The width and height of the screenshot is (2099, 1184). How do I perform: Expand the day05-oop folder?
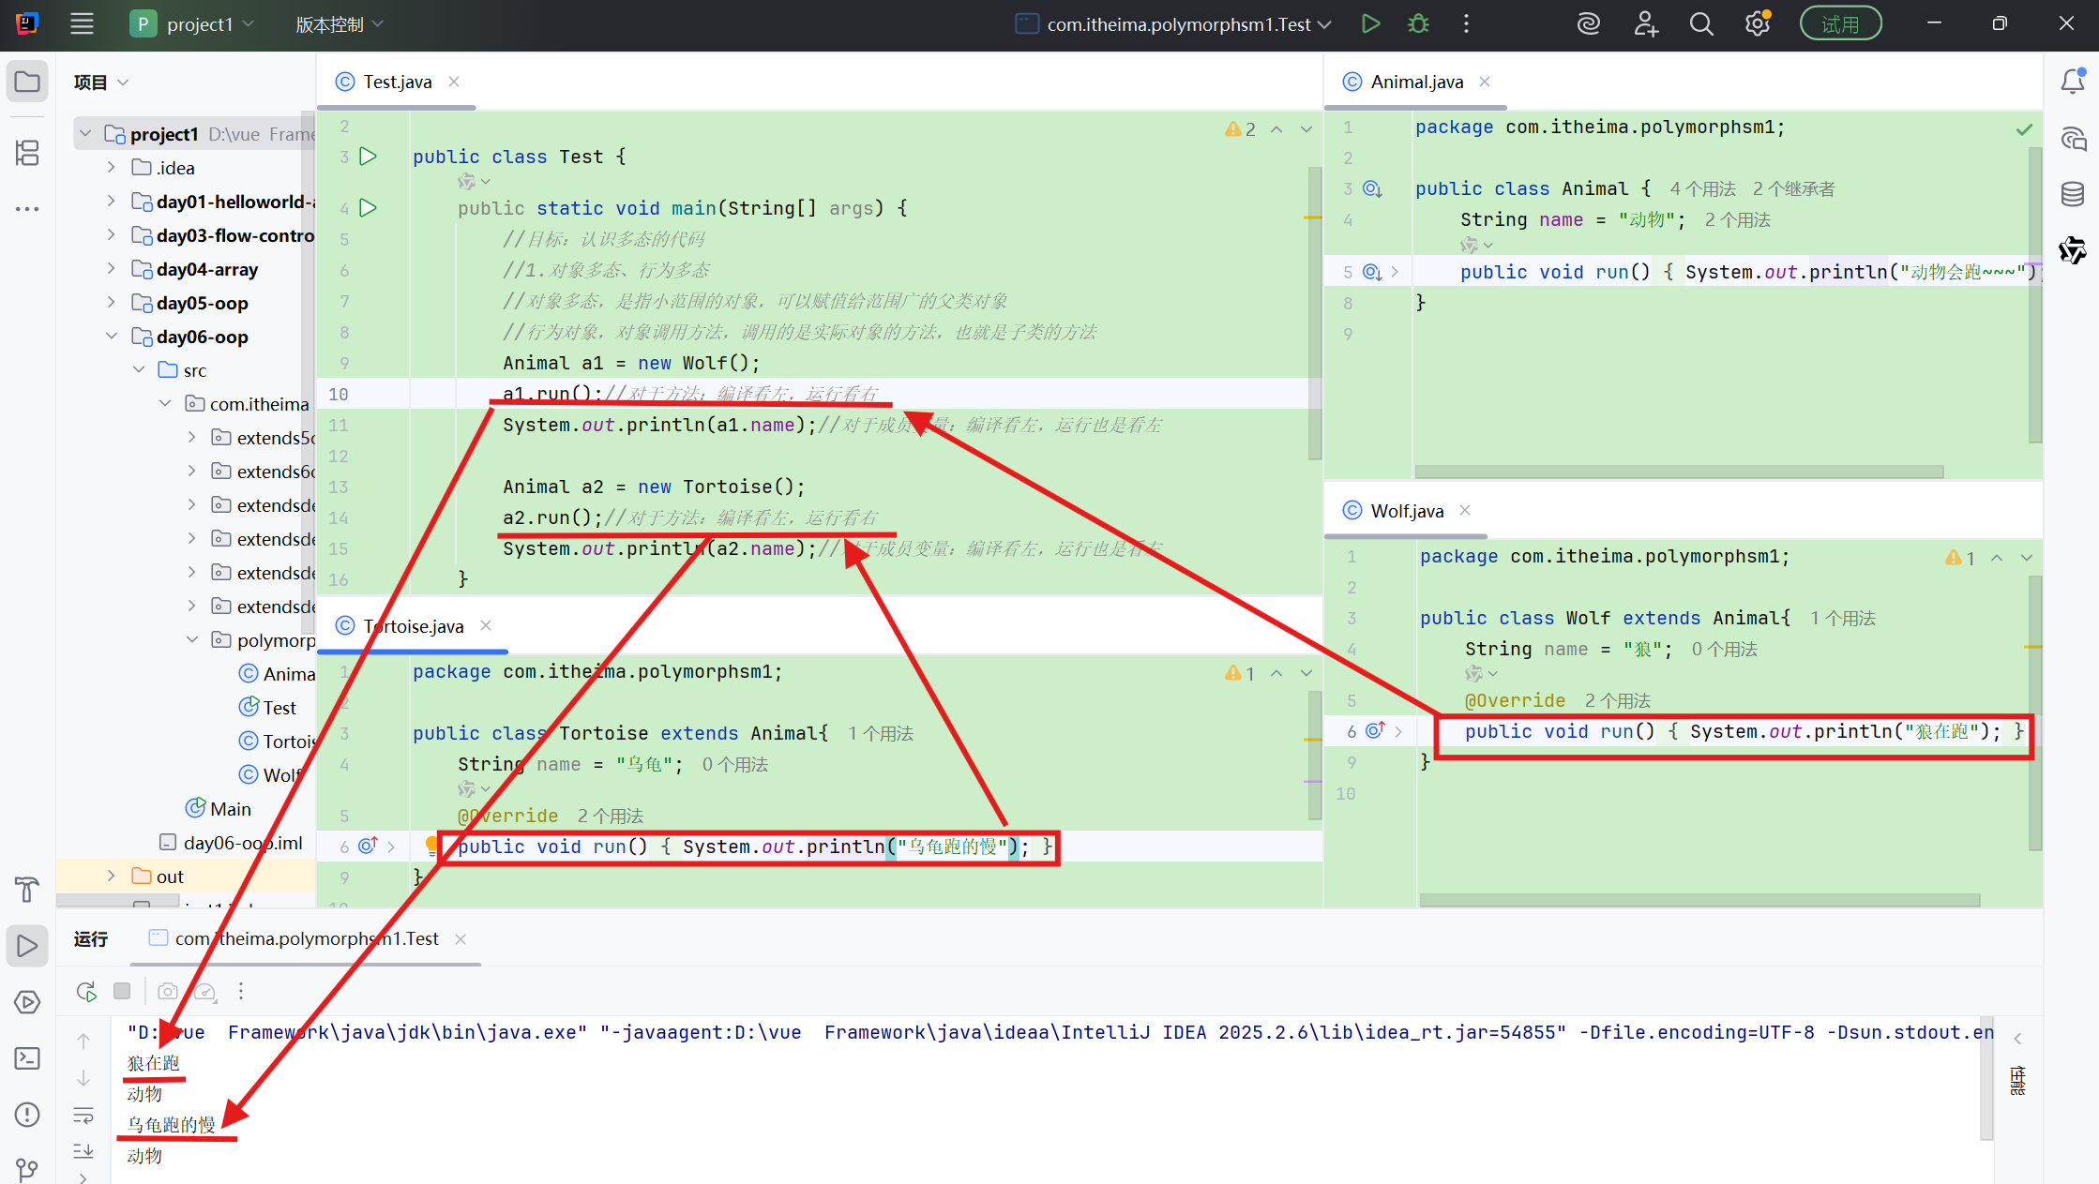coord(111,302)
